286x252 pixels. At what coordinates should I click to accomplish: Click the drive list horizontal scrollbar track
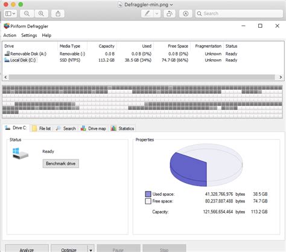pos(142,77)
